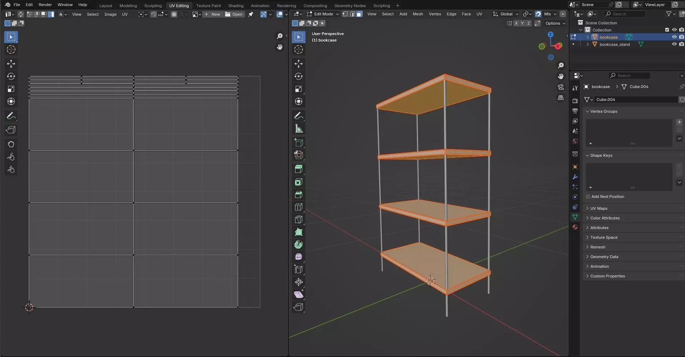Select the UV editor Rip Region tool
Screen dimensions: 685x357
click(11, 130)
